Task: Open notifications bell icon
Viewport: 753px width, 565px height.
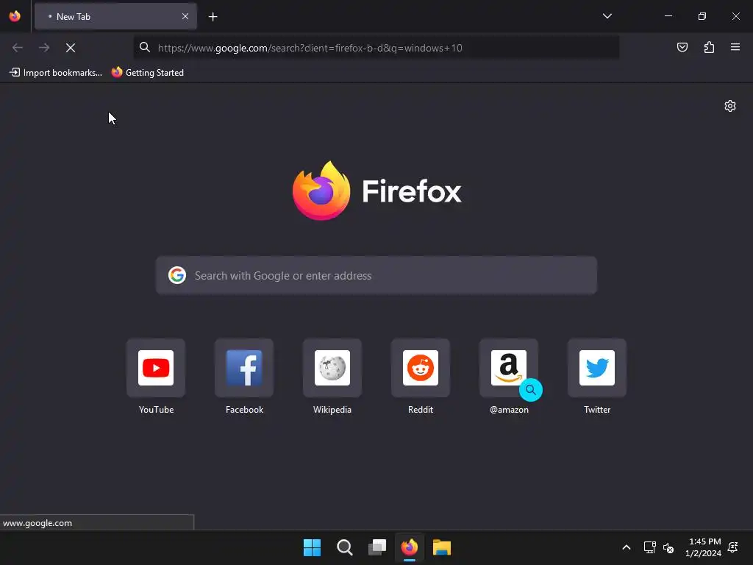Action: click(733, 547)
